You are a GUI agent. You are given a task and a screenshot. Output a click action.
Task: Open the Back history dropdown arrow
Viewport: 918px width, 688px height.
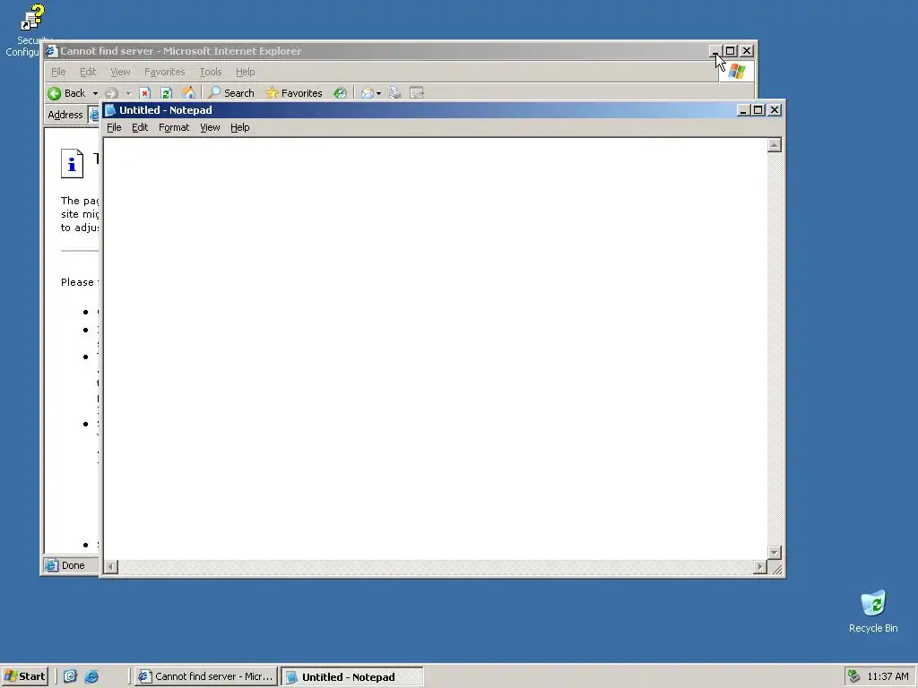pos(95,93)
